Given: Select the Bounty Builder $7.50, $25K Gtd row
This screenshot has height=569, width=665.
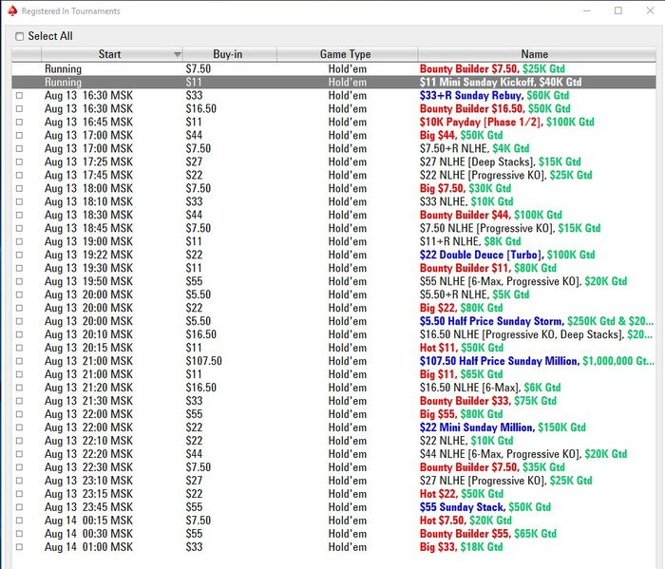Looking at the screenshot, I should click(333, 69).
